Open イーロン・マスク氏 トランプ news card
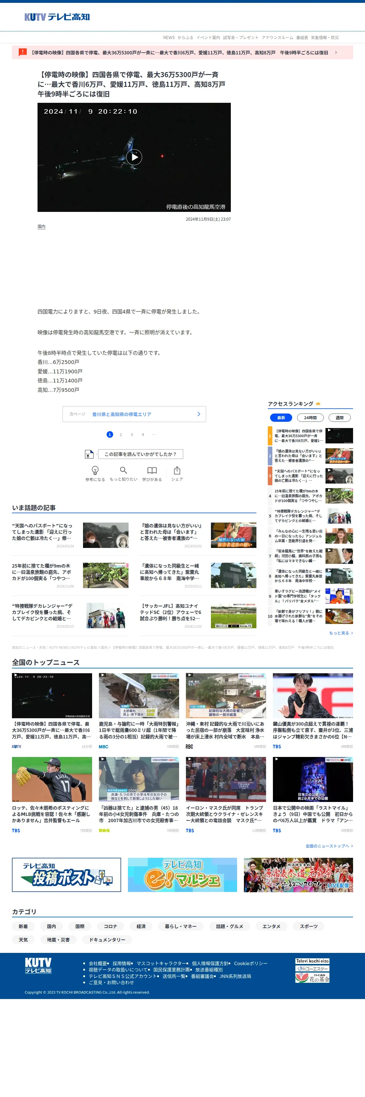365x1097 pixels. click(226, 795)
